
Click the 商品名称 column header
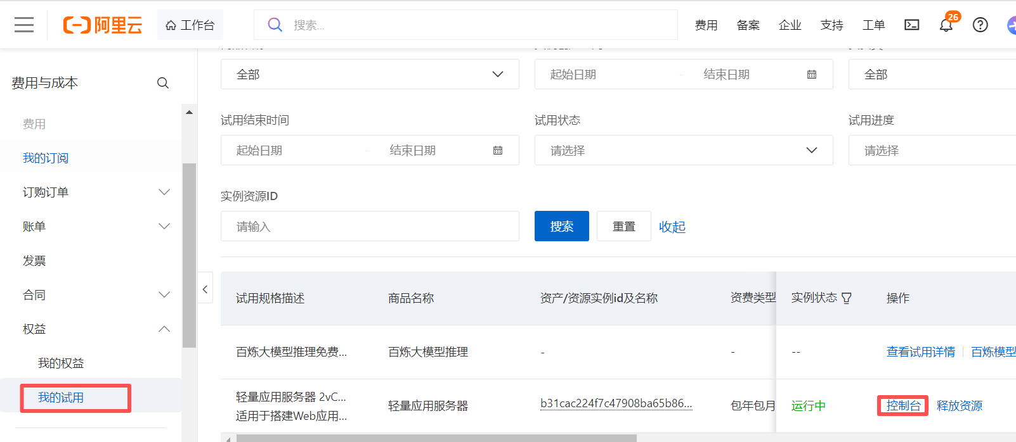click(411, 298)
